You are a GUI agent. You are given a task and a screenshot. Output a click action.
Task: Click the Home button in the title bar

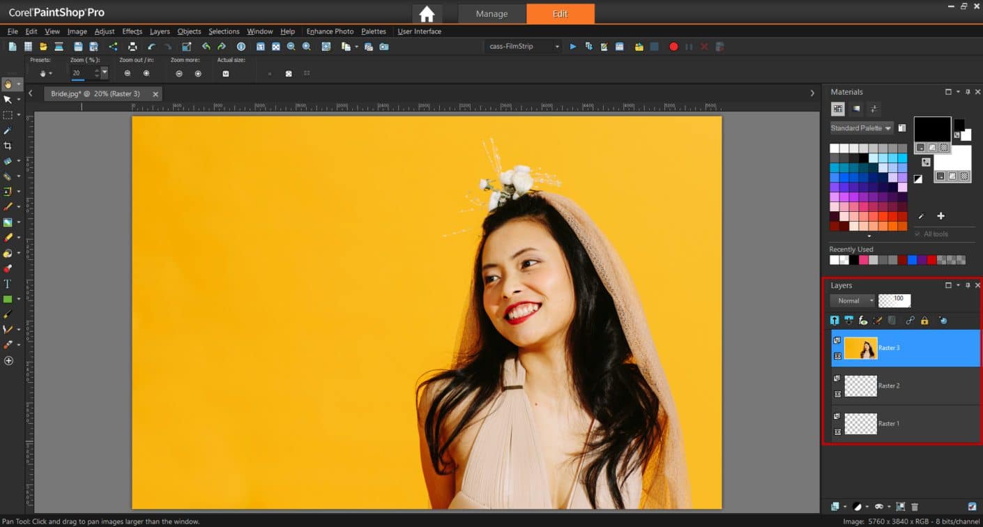[426, 13]
